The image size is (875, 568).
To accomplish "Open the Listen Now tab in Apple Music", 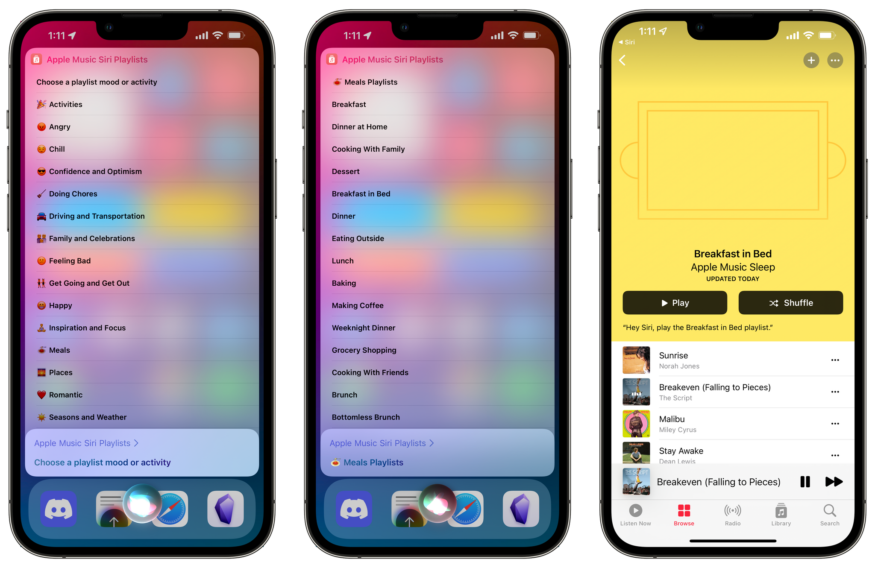I will coord(640,510).
